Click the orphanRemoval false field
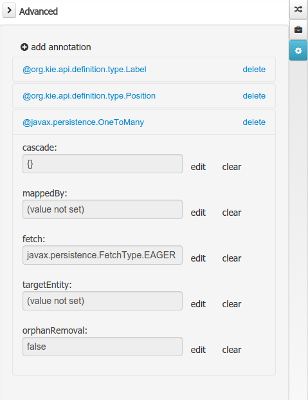Image resolution: width=308 pixels, height=400 pixels. click(x=102, y=347)
